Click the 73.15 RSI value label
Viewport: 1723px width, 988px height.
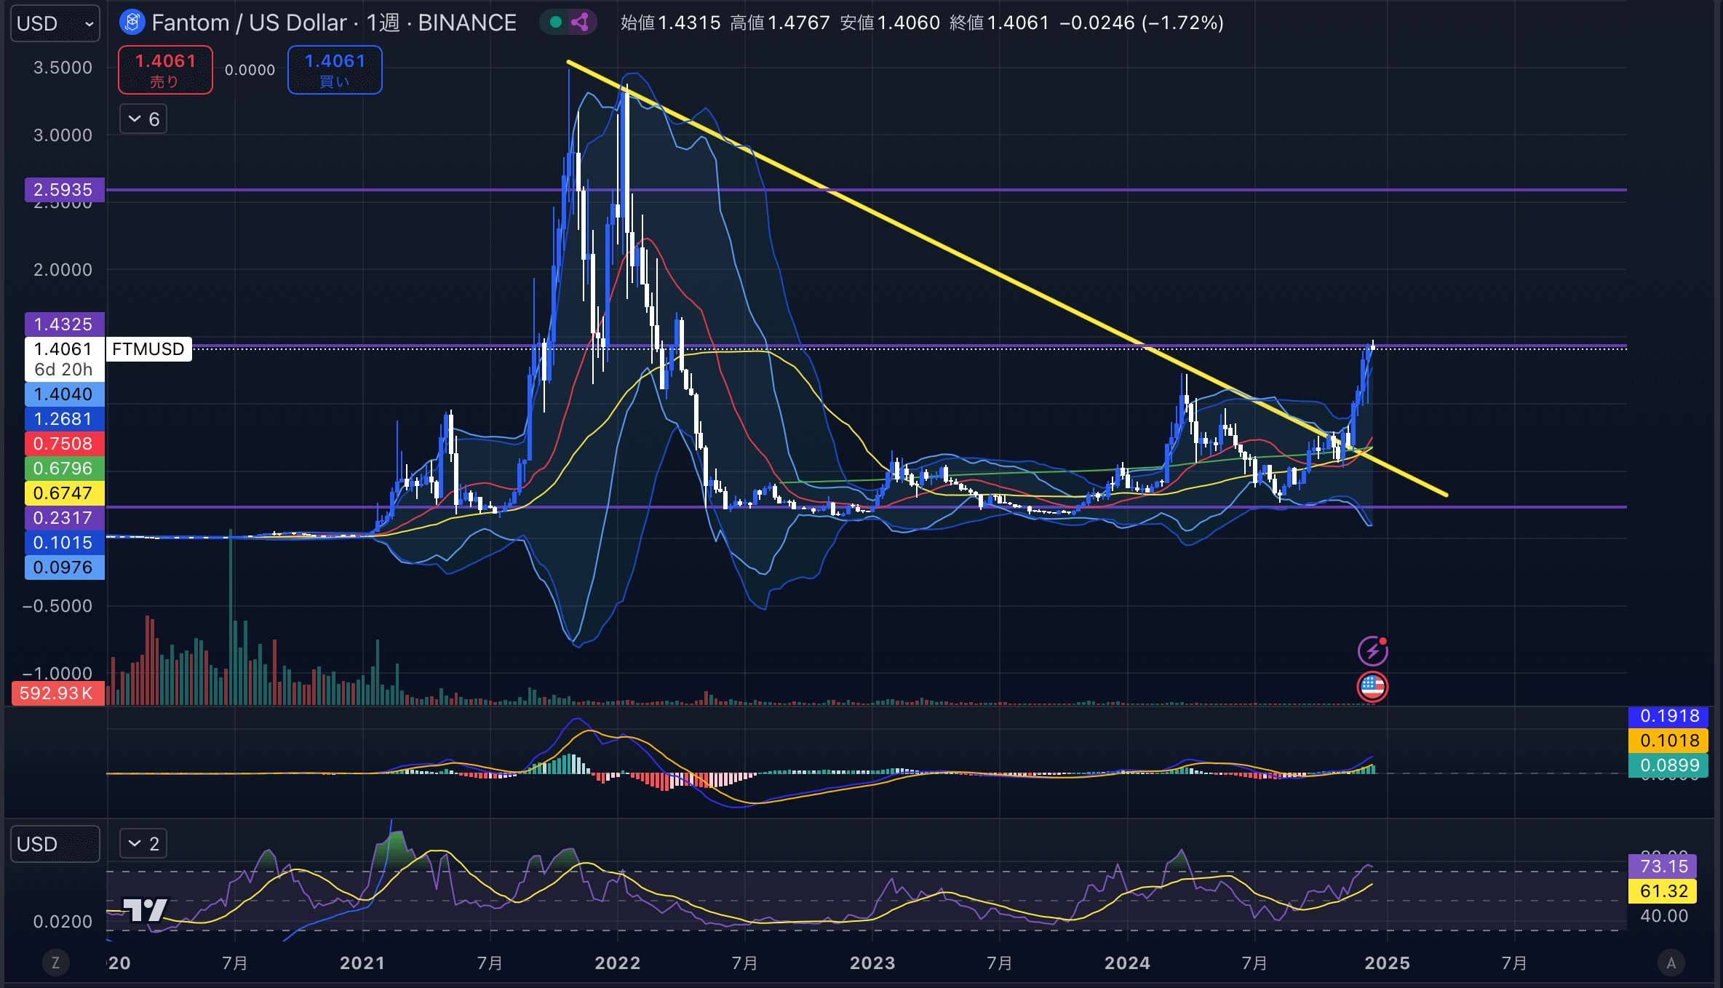pyautogui.click(x=1663, y=867)
